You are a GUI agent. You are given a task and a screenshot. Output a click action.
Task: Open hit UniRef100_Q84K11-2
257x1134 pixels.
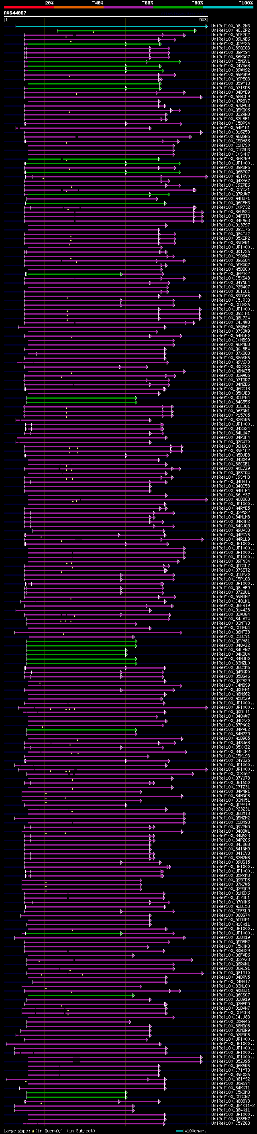[x=233, y=1105]
